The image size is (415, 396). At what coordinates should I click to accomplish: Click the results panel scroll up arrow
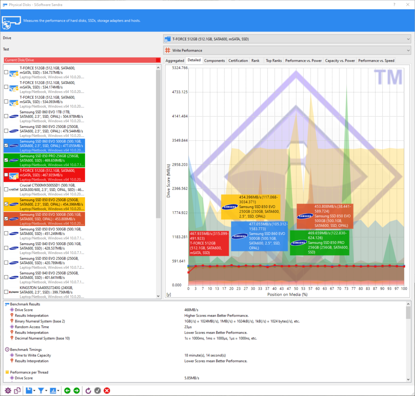point(408,304)
